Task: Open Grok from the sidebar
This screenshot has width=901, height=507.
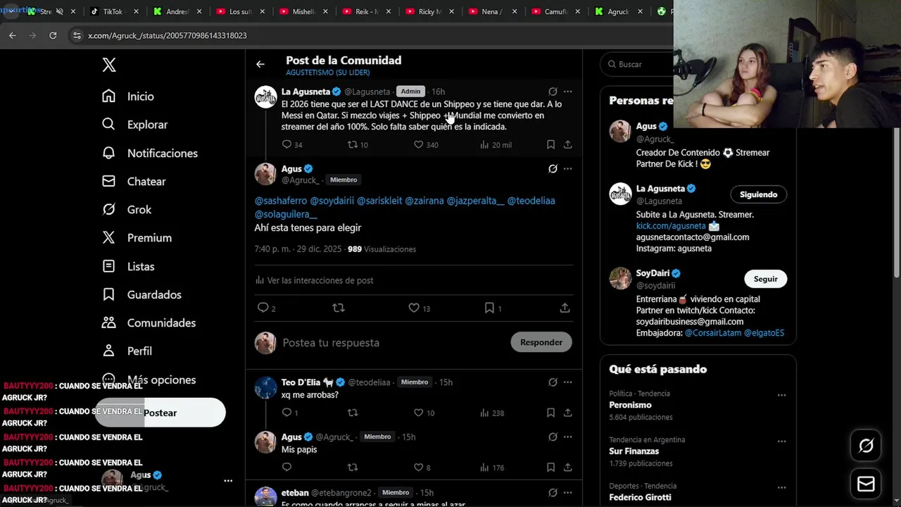Action: coord(127,209)
